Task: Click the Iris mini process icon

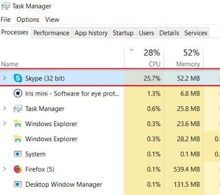Action: [18, 94]
